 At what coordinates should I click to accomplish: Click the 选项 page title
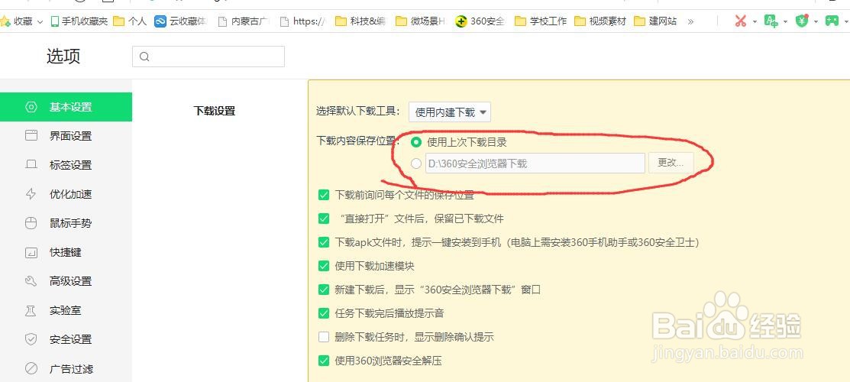tap(63, 57)
